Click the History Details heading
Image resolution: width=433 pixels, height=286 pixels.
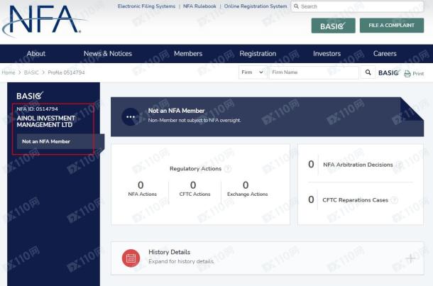(169, 252)
